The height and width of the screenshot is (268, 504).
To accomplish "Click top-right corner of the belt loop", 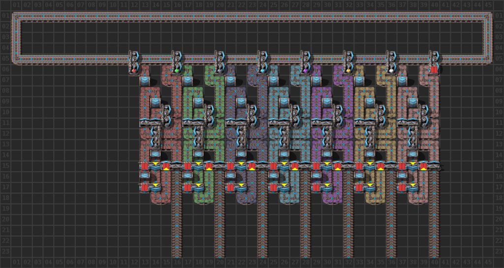I will click(x=488, y=17).
